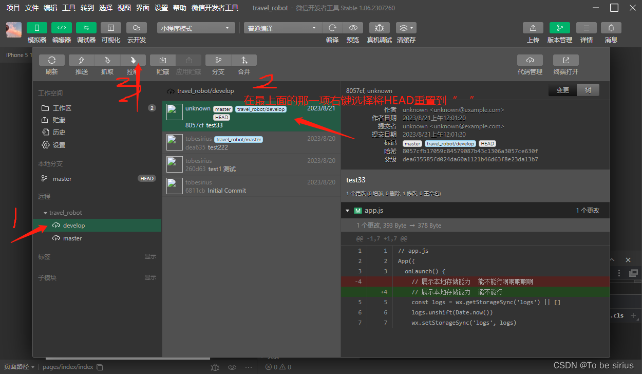
Task: Click the errors and warnings counter
Action: tap(278, 367)
